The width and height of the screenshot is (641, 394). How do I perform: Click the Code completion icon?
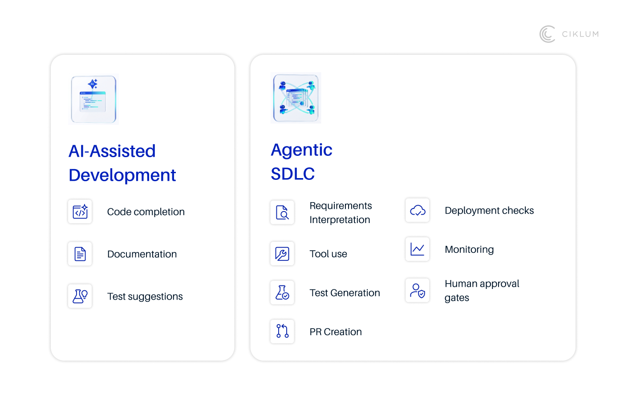pyautogui.click(x=80, y=211)
